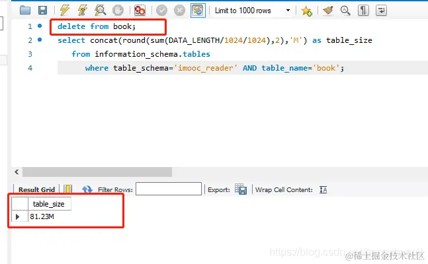This screenshot has height=264, width=428.
Task: Toggle word wrapping in the editor
Action: pyautogui.click(x=381, y=11)
